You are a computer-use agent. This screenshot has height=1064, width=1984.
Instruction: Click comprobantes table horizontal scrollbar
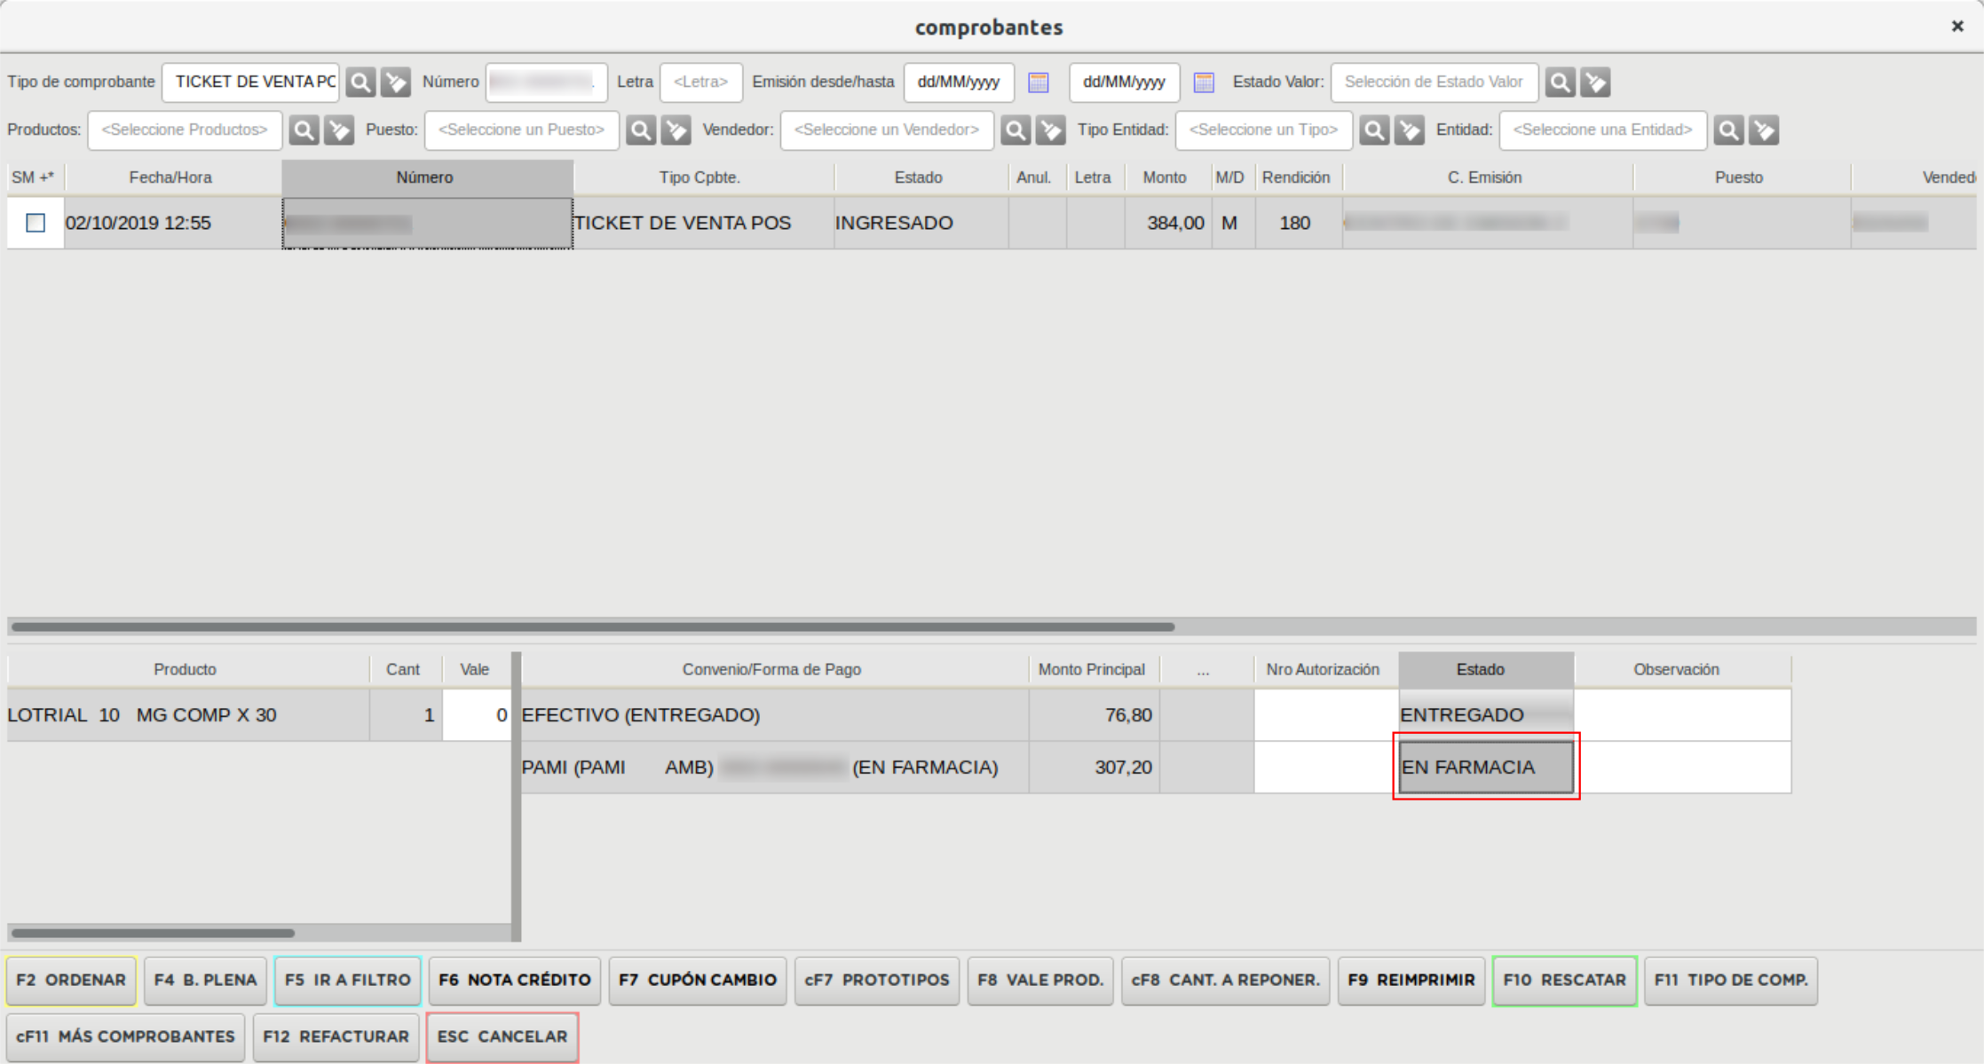click(x=593, y=627)
